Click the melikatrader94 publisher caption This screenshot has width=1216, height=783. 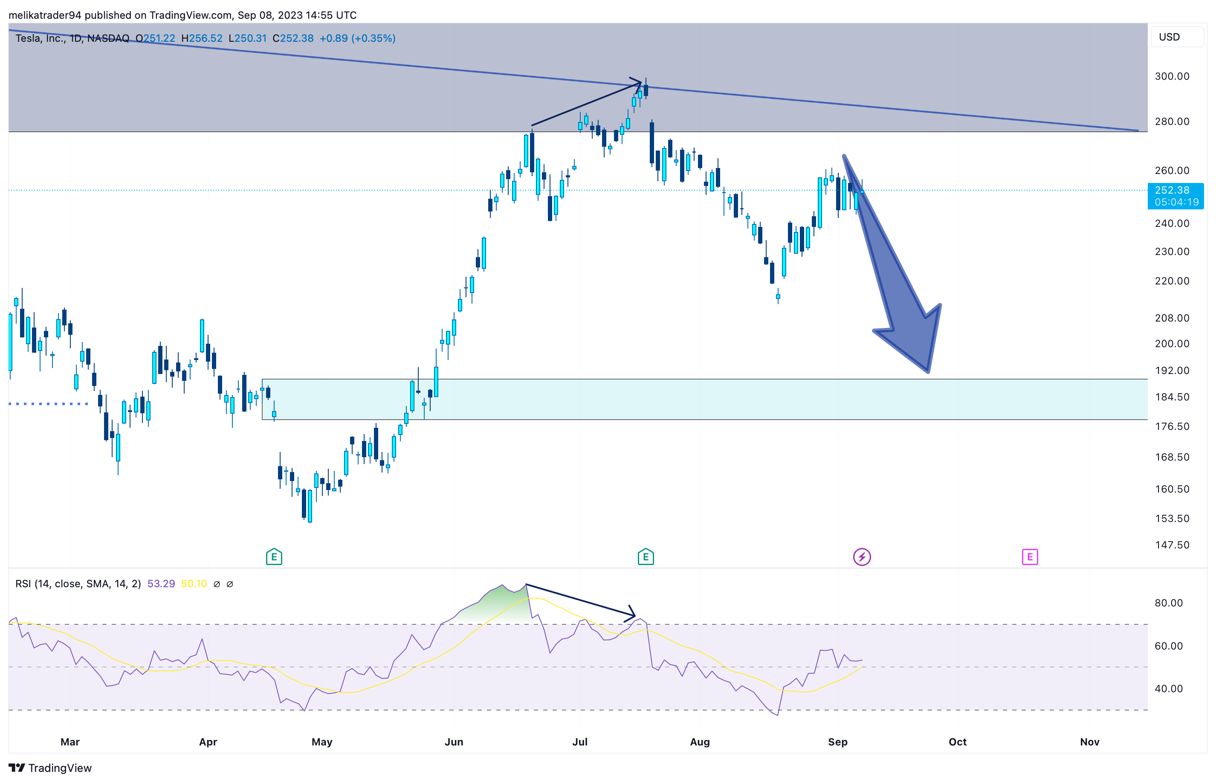(182, 15)
